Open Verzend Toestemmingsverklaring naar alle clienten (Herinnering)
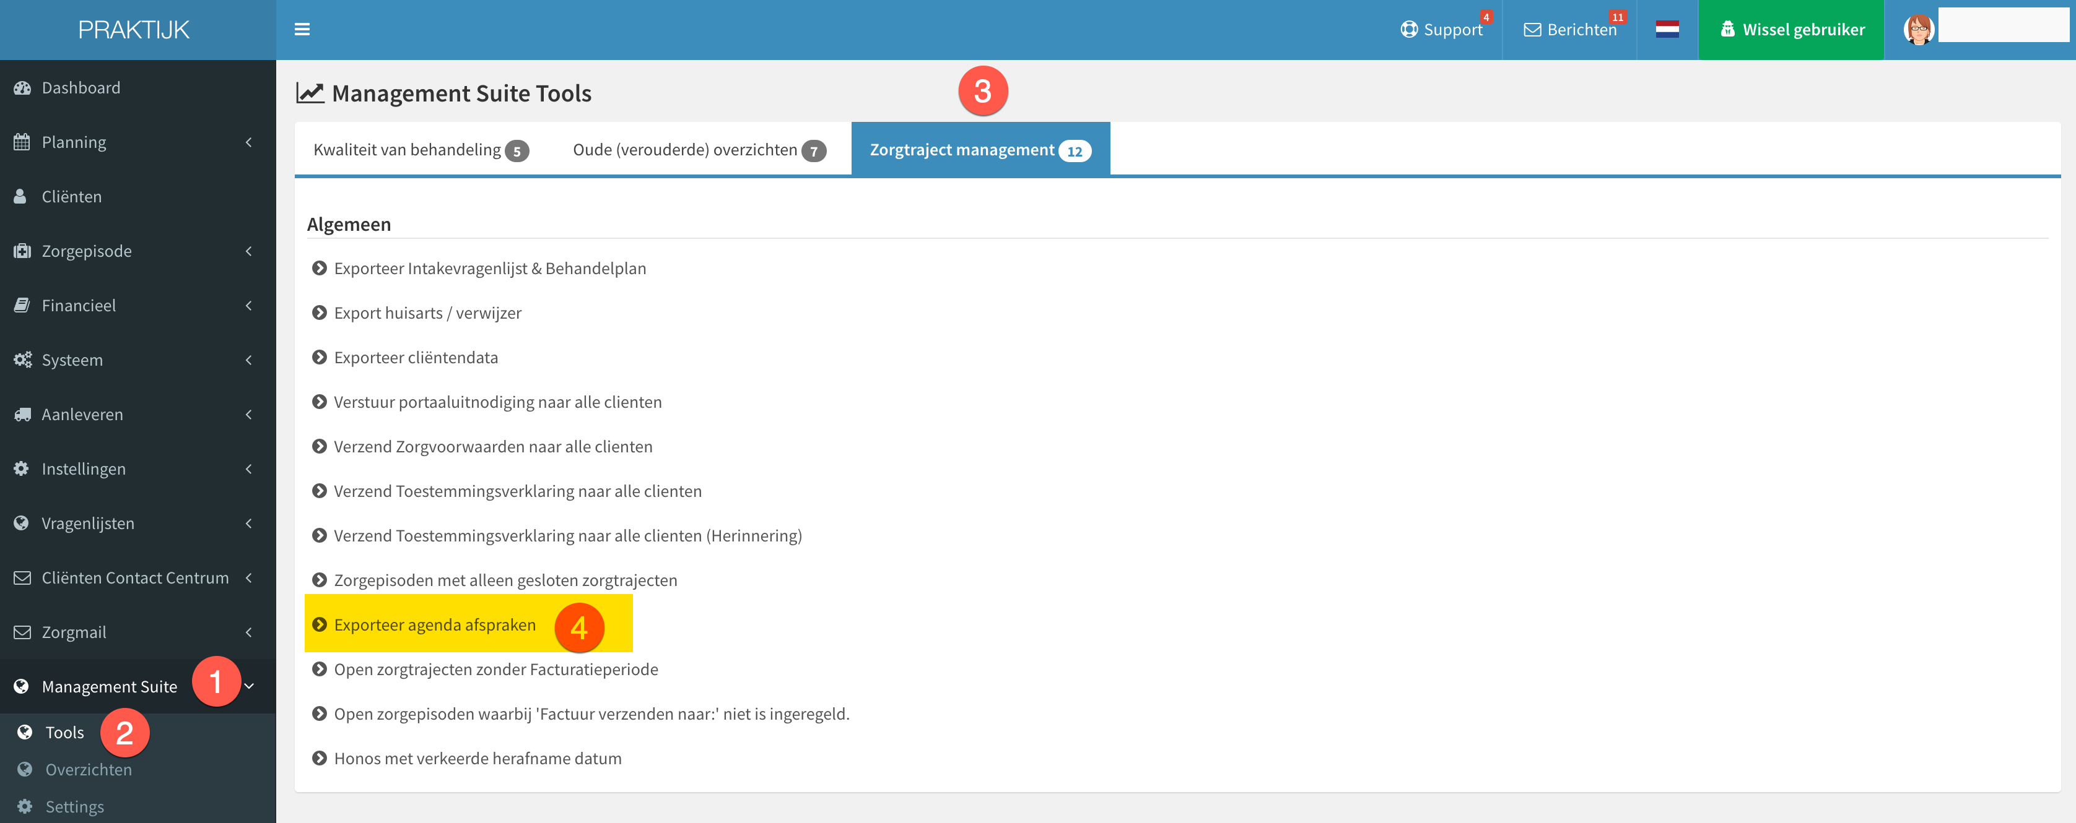Viewport: 2076px width, 823px height. tap(568, 535)
